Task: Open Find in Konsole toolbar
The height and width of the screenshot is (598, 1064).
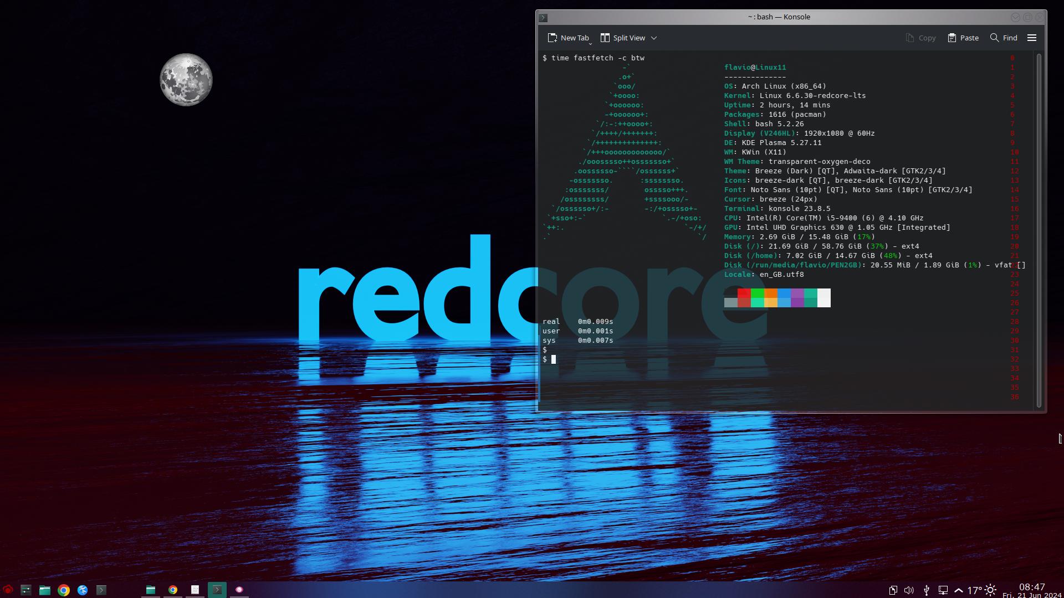Action: point(1004,38)
